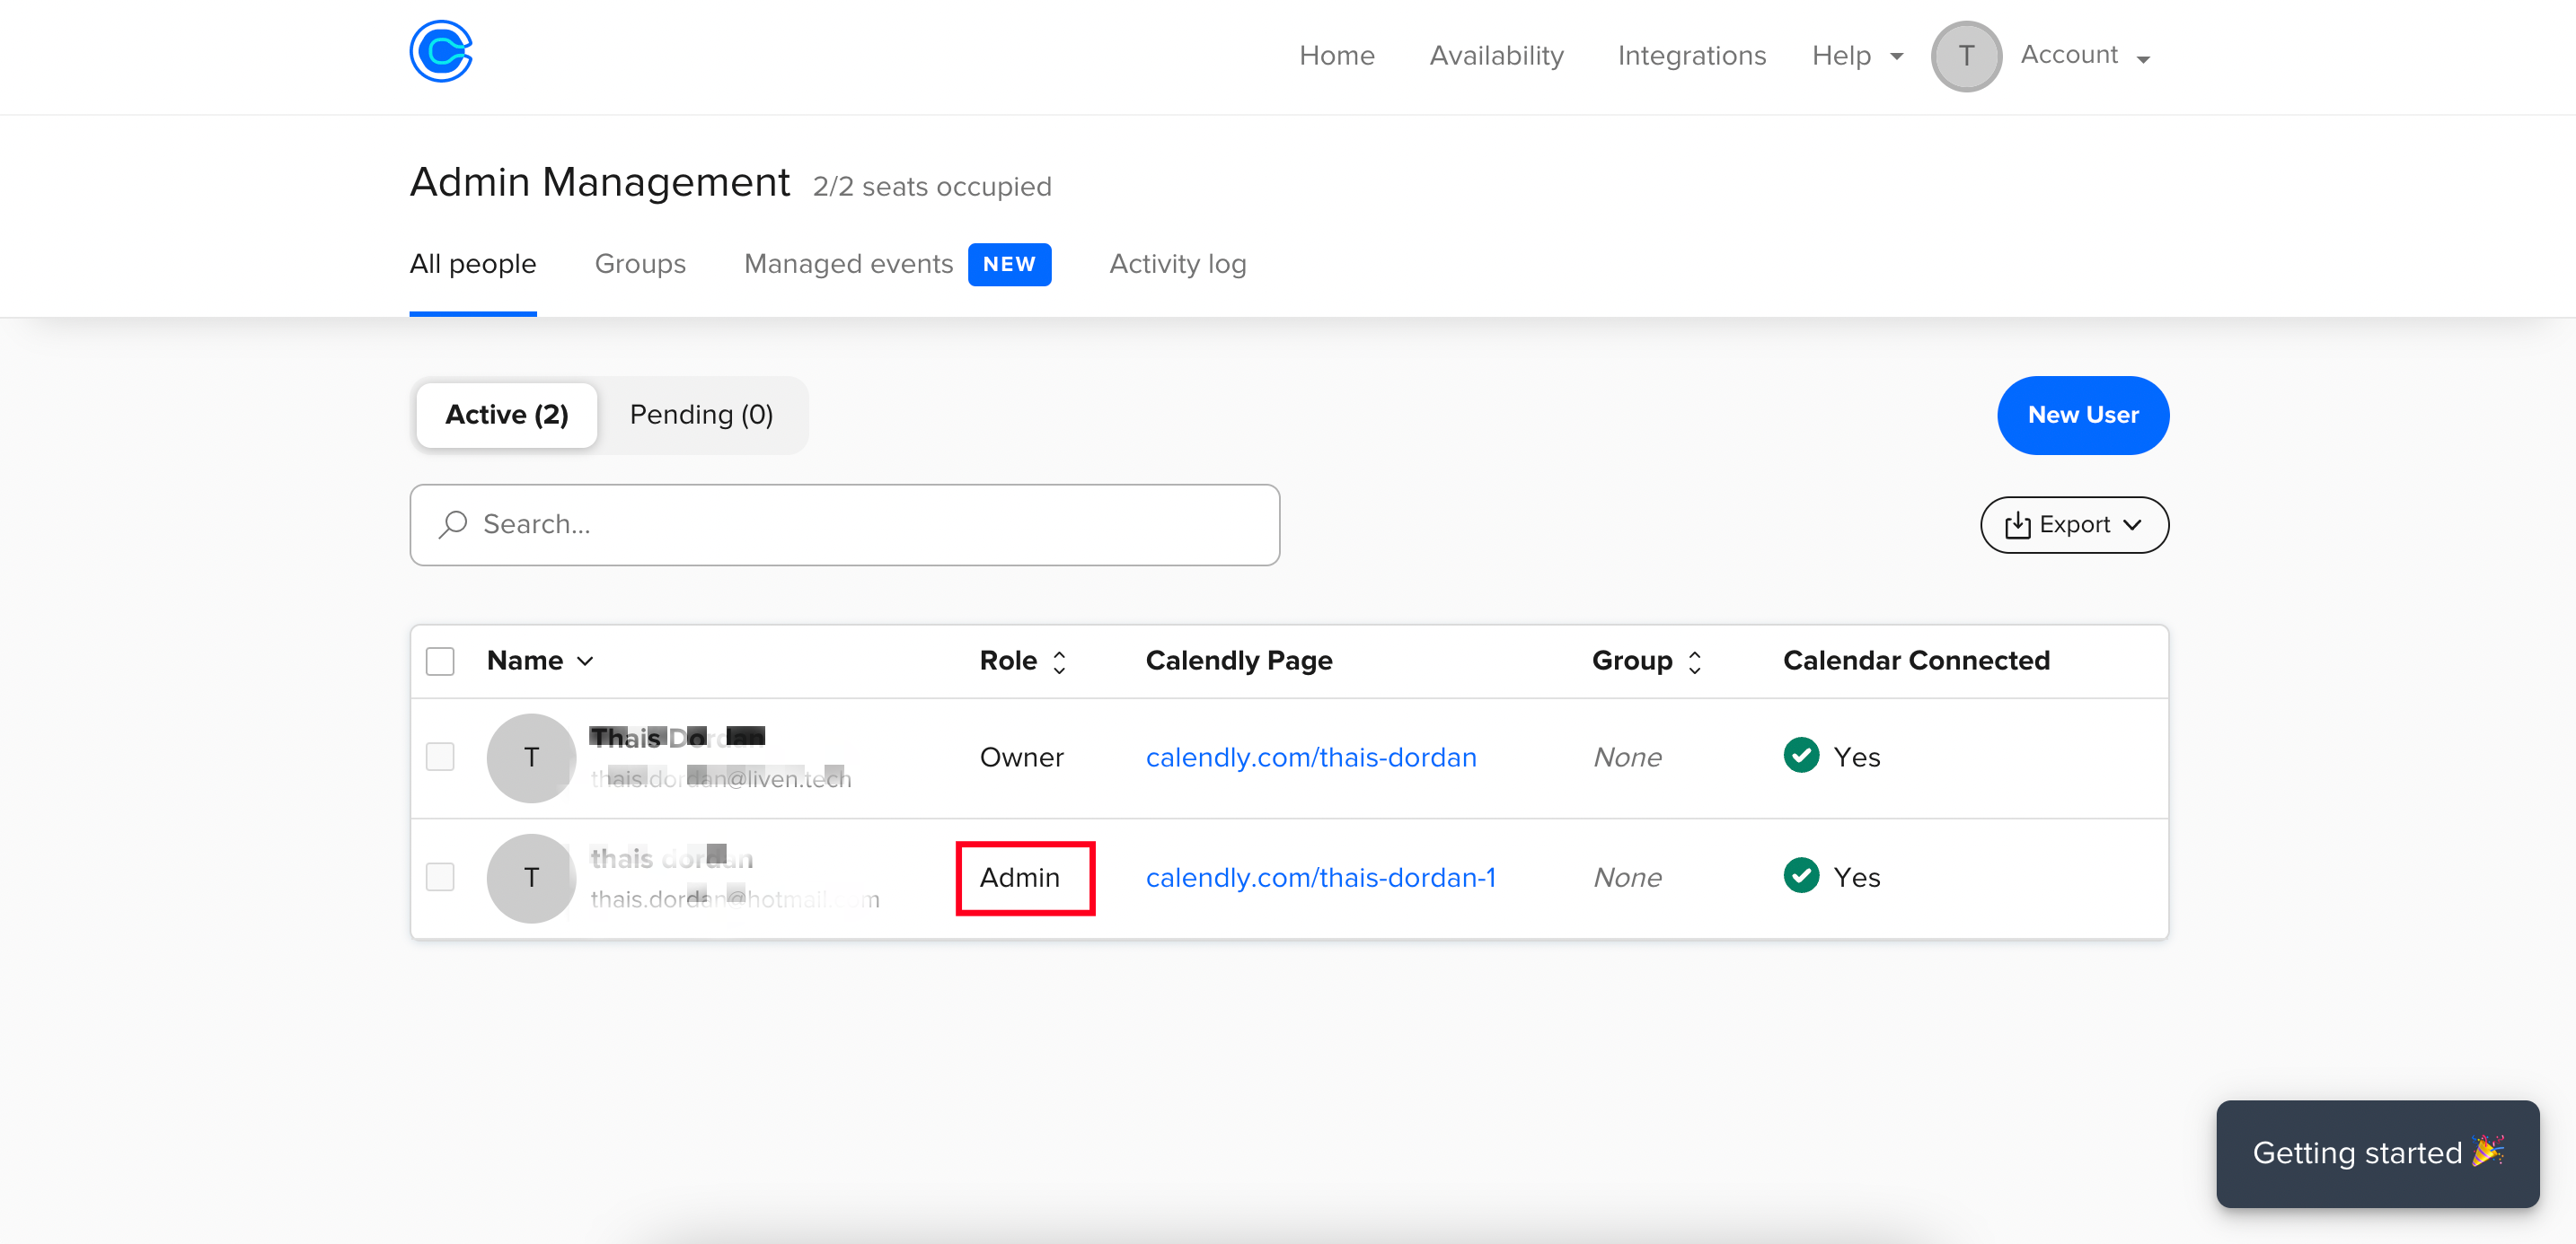Click into the Search field

coord(860,524)
